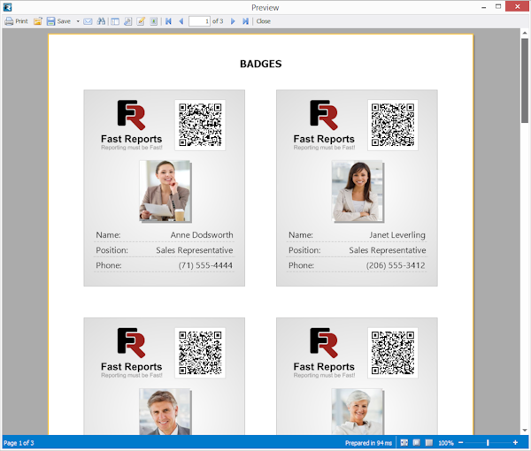Click phone number (206) 555-3412
This screenshot has height=451, width=531.
pyautogui.click(x=396, y=265)
